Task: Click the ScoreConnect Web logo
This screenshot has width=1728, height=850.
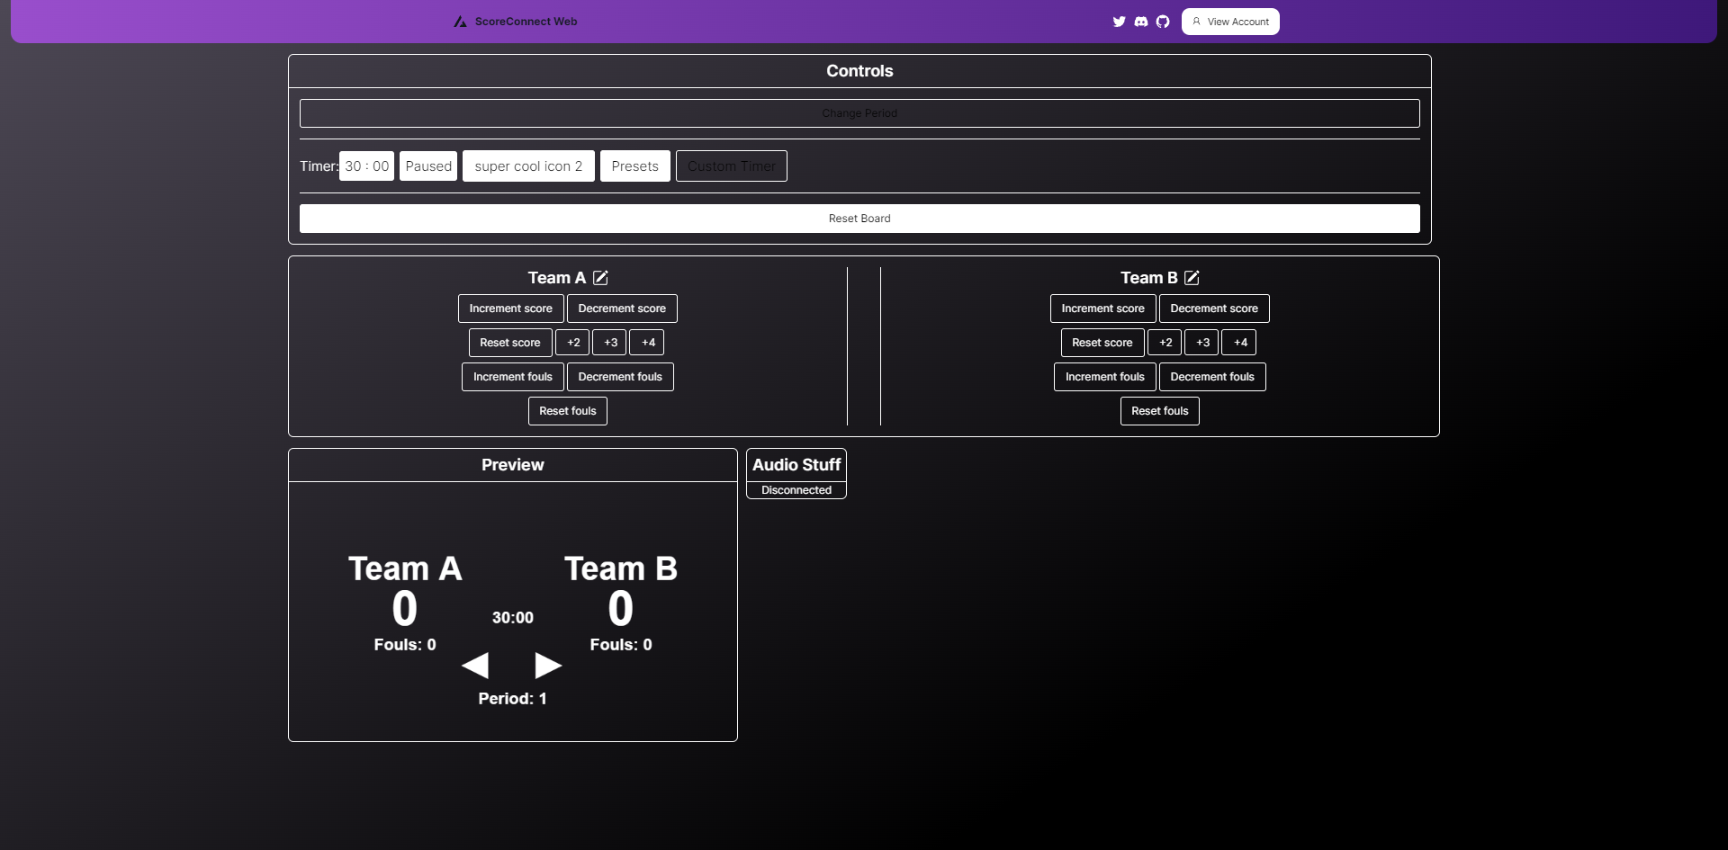Action: pyautogui.click(x=516, y=22)
